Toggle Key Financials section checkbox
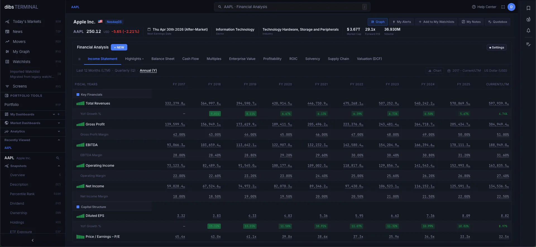Image resolution: width=536 pixels, height=247 pixels. (x=78, y=95)
